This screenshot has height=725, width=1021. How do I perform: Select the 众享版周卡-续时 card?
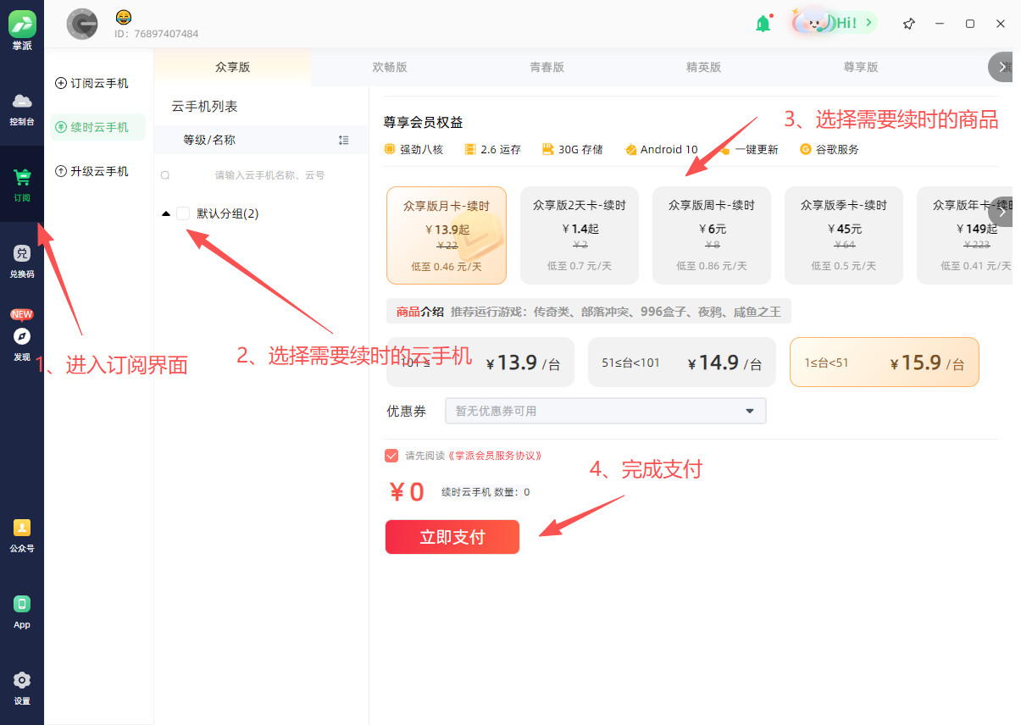tap(712, 235)
